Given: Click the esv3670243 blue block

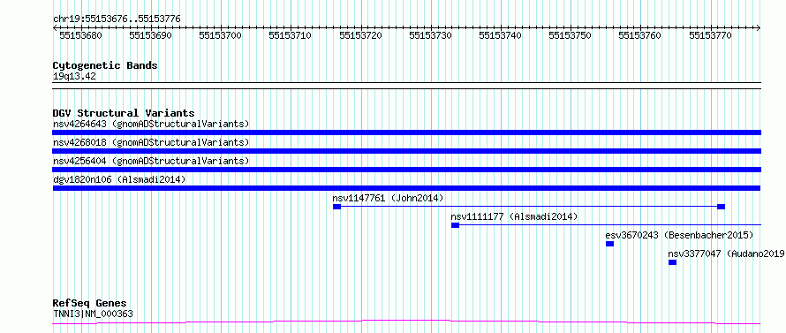Looking at the screenshot, I should (x=609, y=244).
